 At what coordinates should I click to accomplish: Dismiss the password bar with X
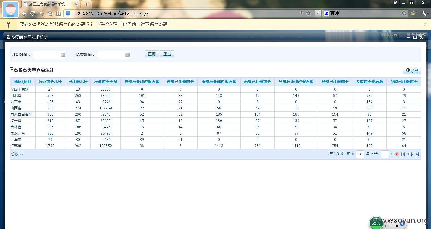(426, 24)
